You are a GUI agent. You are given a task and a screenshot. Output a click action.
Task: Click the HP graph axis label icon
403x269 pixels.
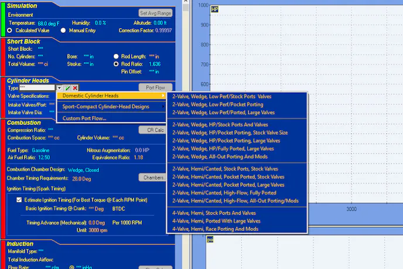click(214, 9)
